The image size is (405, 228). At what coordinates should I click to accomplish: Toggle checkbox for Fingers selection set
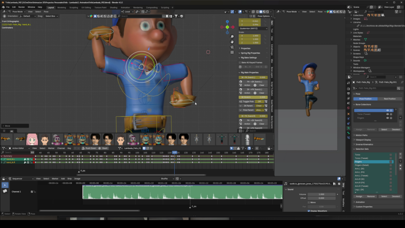(391, 162)
